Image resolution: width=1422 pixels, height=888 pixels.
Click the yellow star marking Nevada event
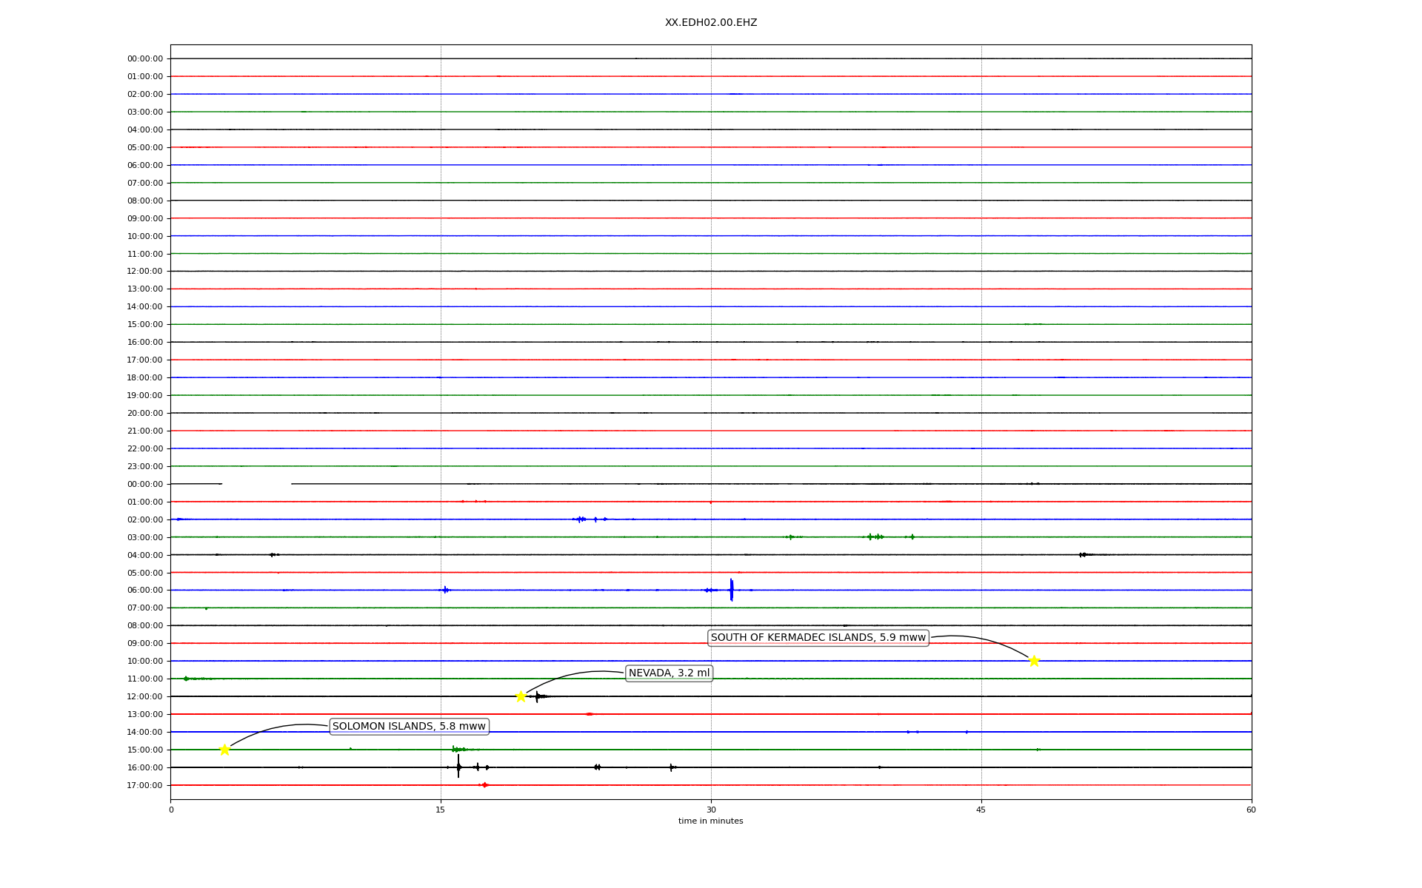(521, 696)
